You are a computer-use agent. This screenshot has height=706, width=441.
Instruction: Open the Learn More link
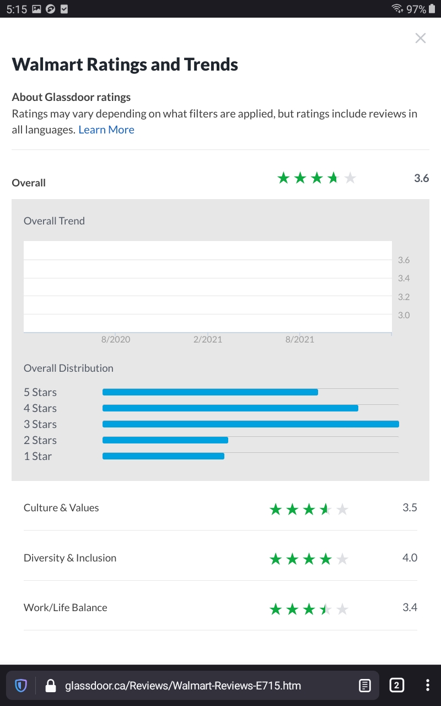pos(106,130)
